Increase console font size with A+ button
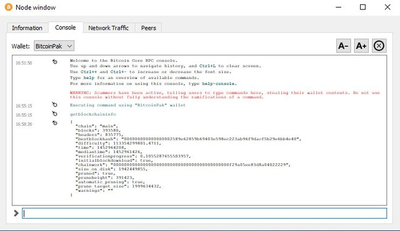 point(361,46)
